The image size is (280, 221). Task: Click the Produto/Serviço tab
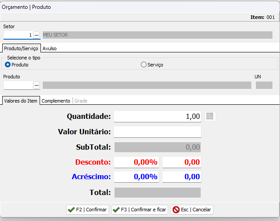tap(21, 48)
